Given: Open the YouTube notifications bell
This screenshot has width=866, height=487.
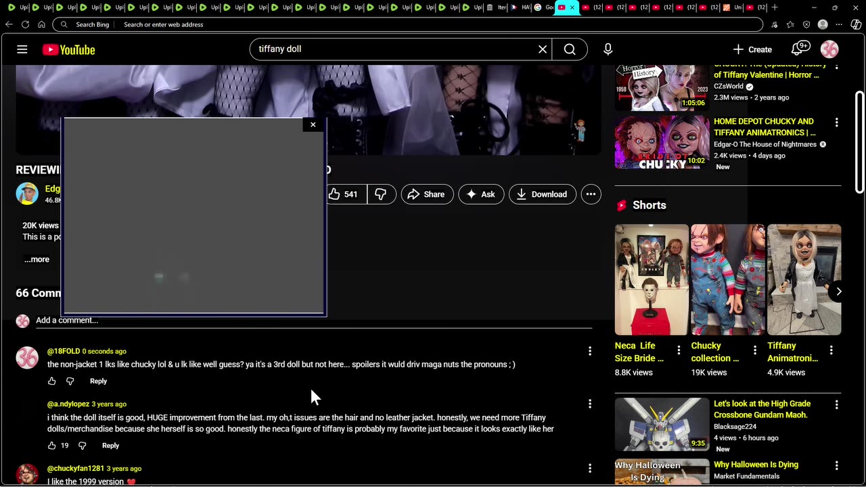Looking at the screenshot, I should point(800,49).
